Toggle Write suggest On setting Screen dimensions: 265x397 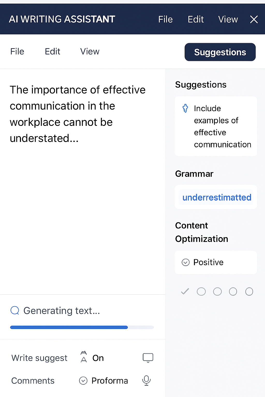pos(98,358)
